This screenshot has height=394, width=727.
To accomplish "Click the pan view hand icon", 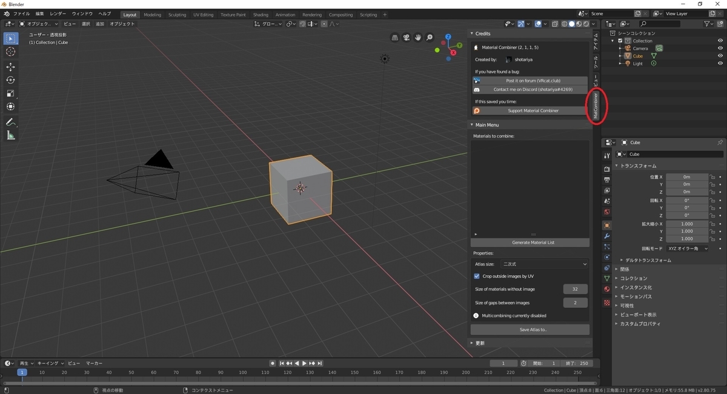I will pos(418,38).
